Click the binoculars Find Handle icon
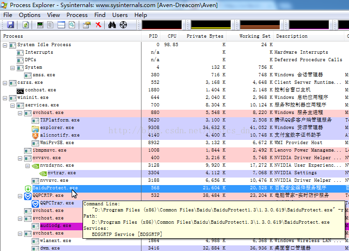Image resolution: width=349 pixels, height=251 pixels. click(x=112, y=24)
